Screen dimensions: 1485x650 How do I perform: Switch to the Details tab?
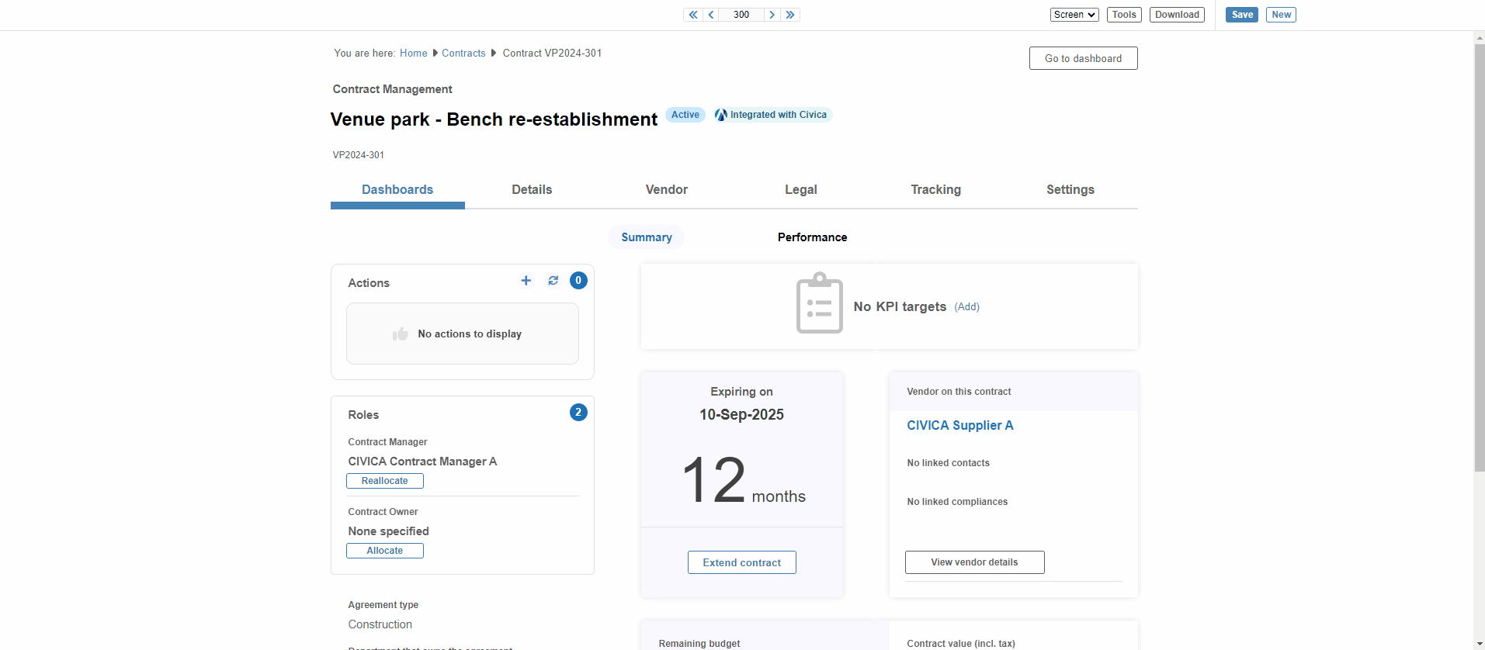532,190
